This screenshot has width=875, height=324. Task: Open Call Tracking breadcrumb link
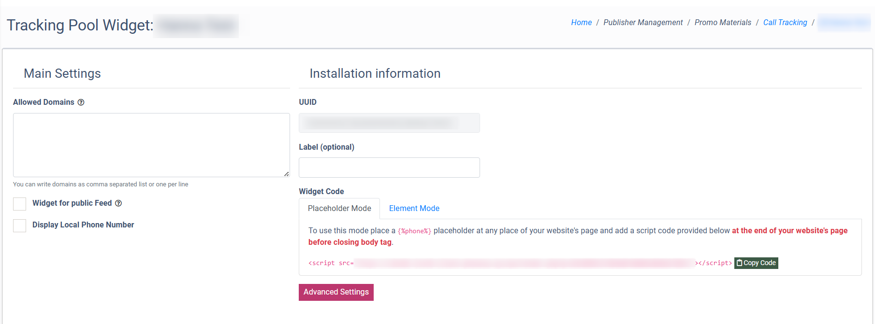(785, 23)
